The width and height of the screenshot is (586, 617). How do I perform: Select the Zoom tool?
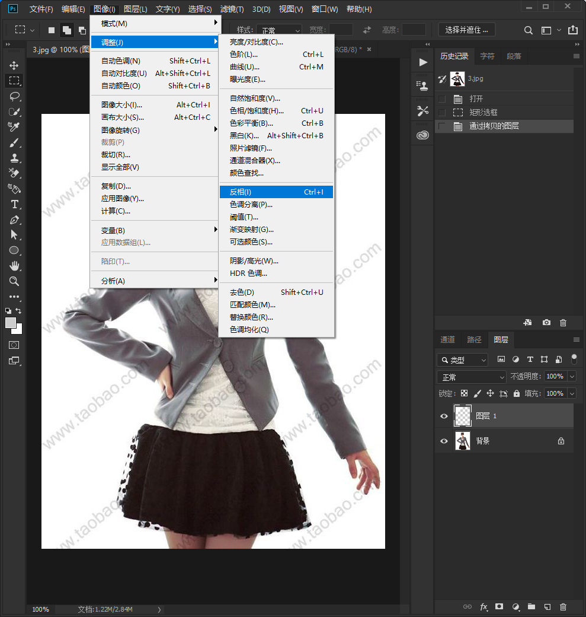tap(14, 281)
